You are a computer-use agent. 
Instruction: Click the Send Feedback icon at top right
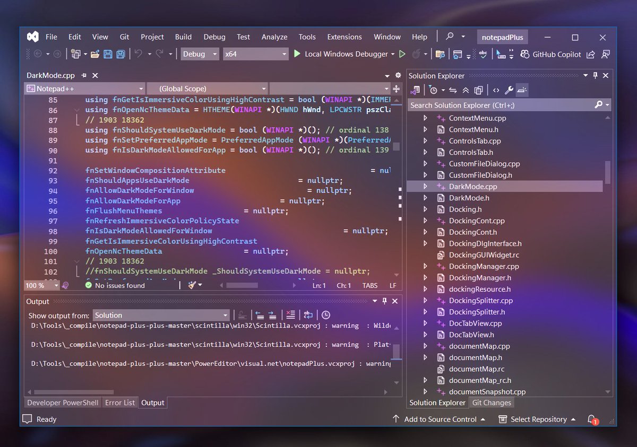(x=606, y=54)
